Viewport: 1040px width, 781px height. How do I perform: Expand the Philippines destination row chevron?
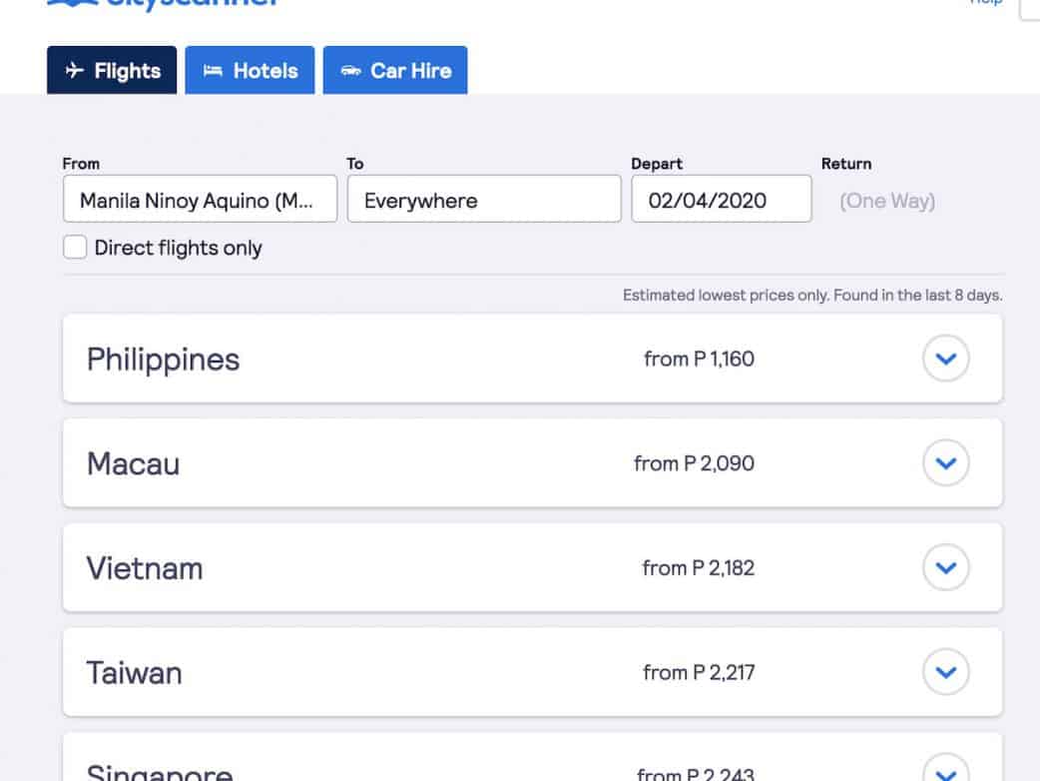(945, 359)
